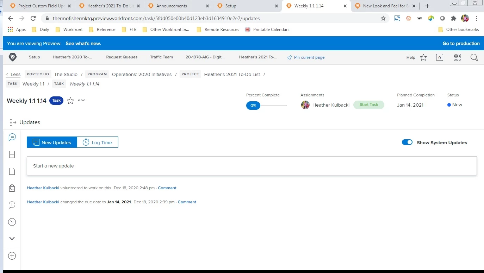Image resolution: width=484 pixels, height=273 pixels.
Task: Select the New Updates tab
Action: [x=52, y=142]
